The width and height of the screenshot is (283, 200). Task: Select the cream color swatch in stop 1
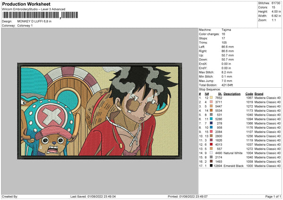tap(211, 98)
